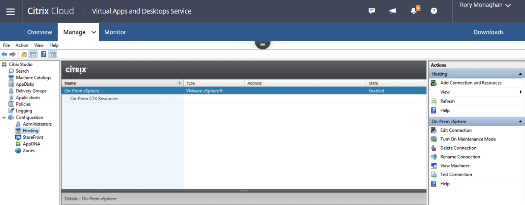Click Add Connection and Resources
525x205 pixels.
[471, 83]
